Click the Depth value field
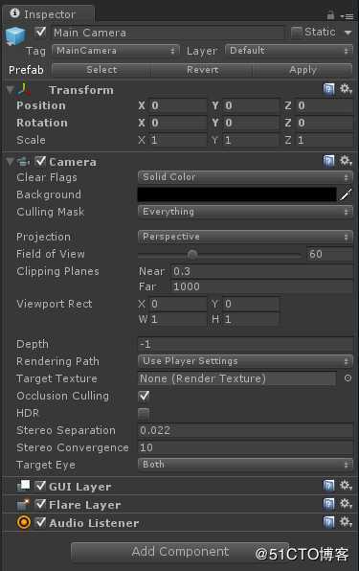 tap(245, 344)
